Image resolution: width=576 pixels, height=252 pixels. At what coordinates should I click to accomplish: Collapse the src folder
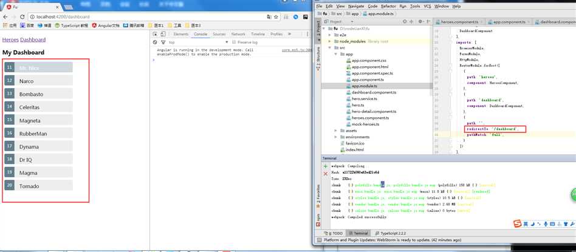click(x=330, y=48)
